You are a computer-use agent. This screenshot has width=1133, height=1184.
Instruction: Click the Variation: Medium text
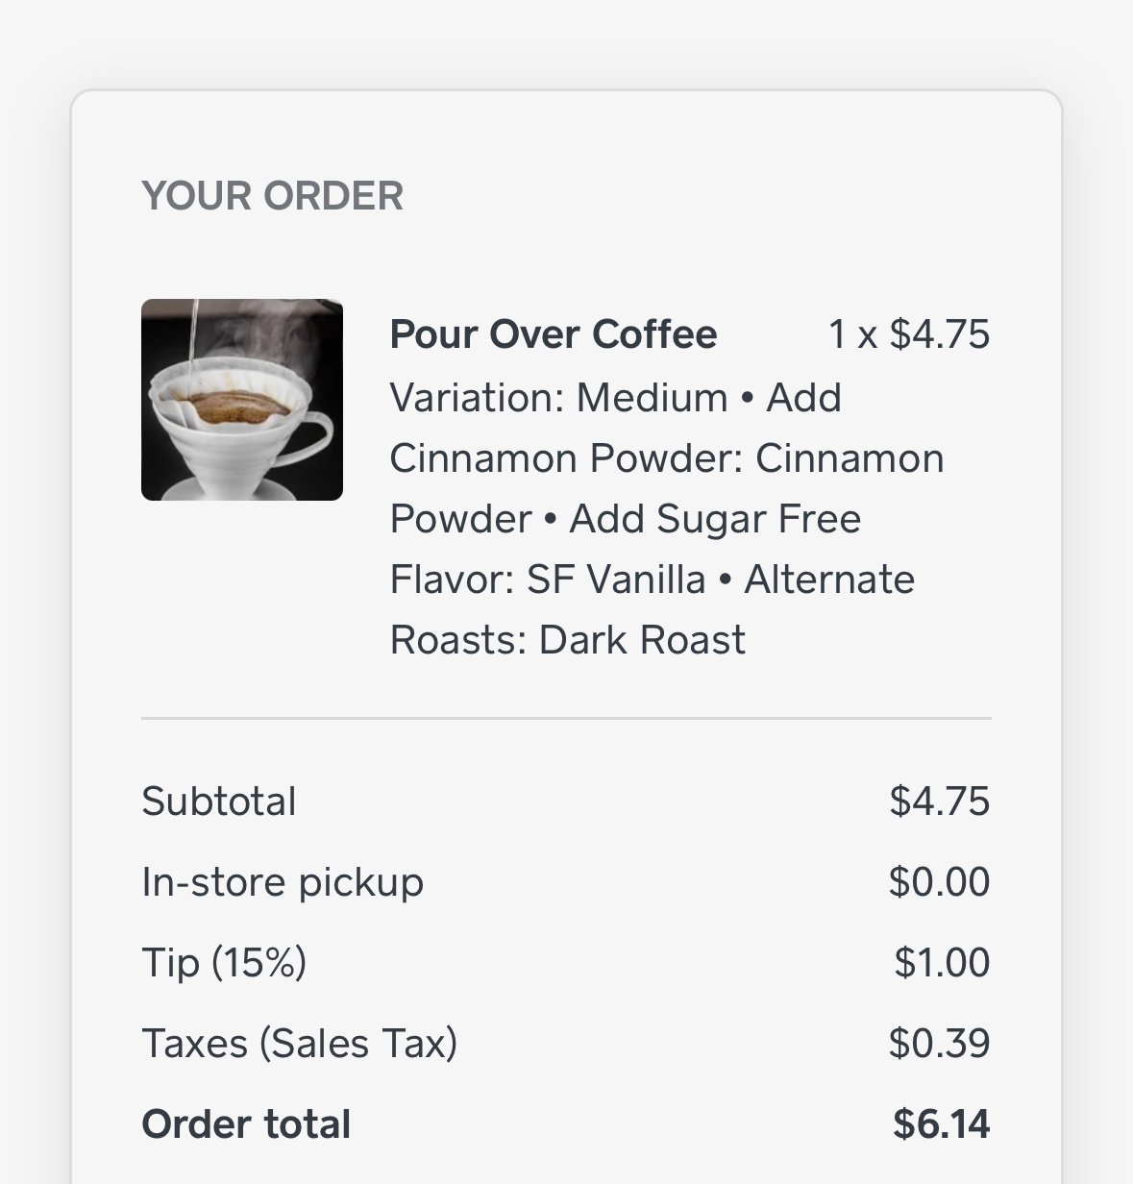558,397
